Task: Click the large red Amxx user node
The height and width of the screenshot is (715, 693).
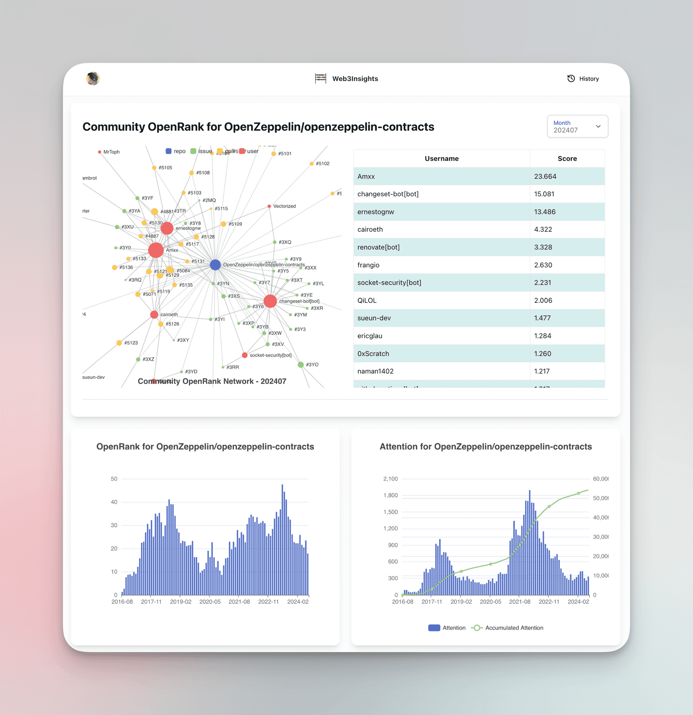Action: point(156,250)
